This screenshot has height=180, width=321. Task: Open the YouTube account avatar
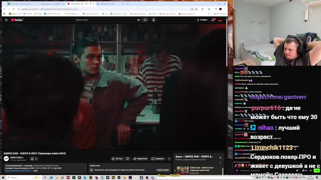(x=220, y=20)
